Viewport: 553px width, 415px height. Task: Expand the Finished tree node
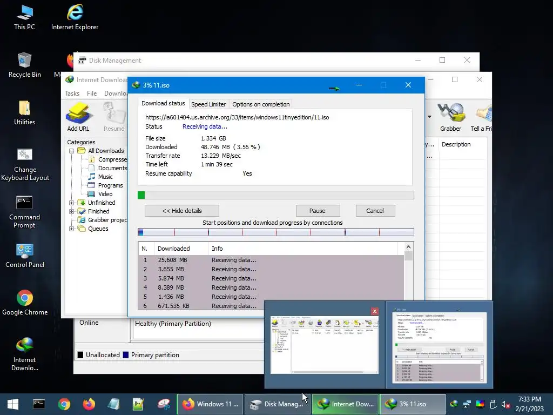tap(72, 211)
